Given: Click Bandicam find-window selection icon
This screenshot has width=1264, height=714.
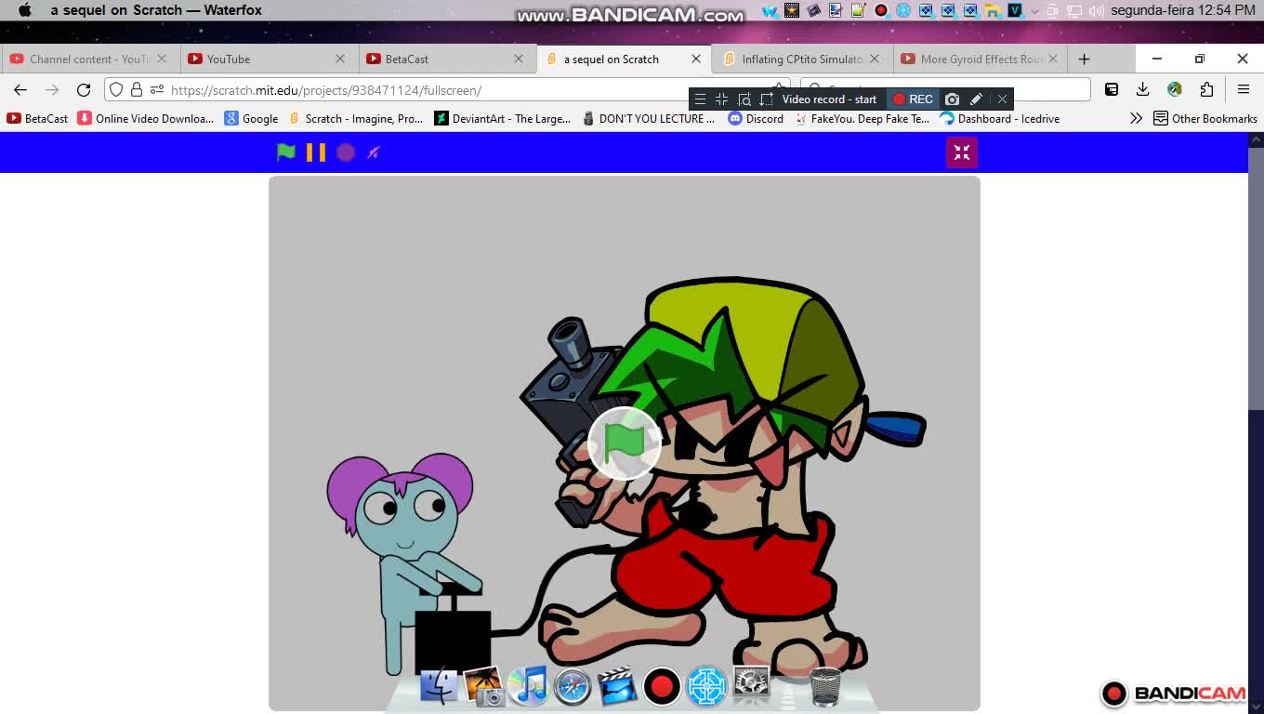Looking at the screenshot, I should point(744,99).
